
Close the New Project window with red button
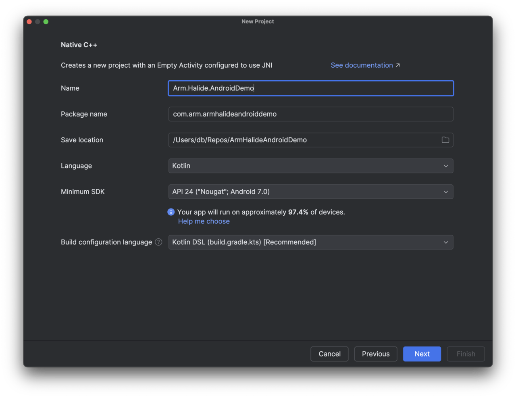tap(29, 22)
